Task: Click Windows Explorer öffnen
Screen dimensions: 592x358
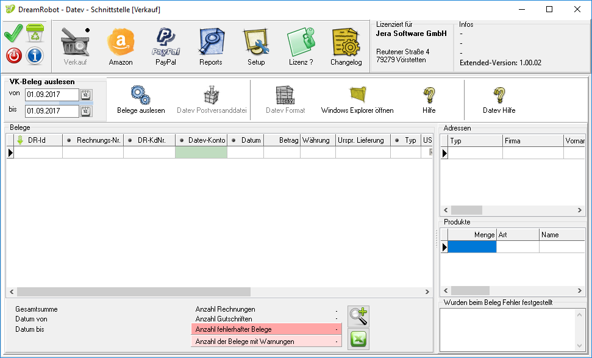Action: tap(357, 99)
